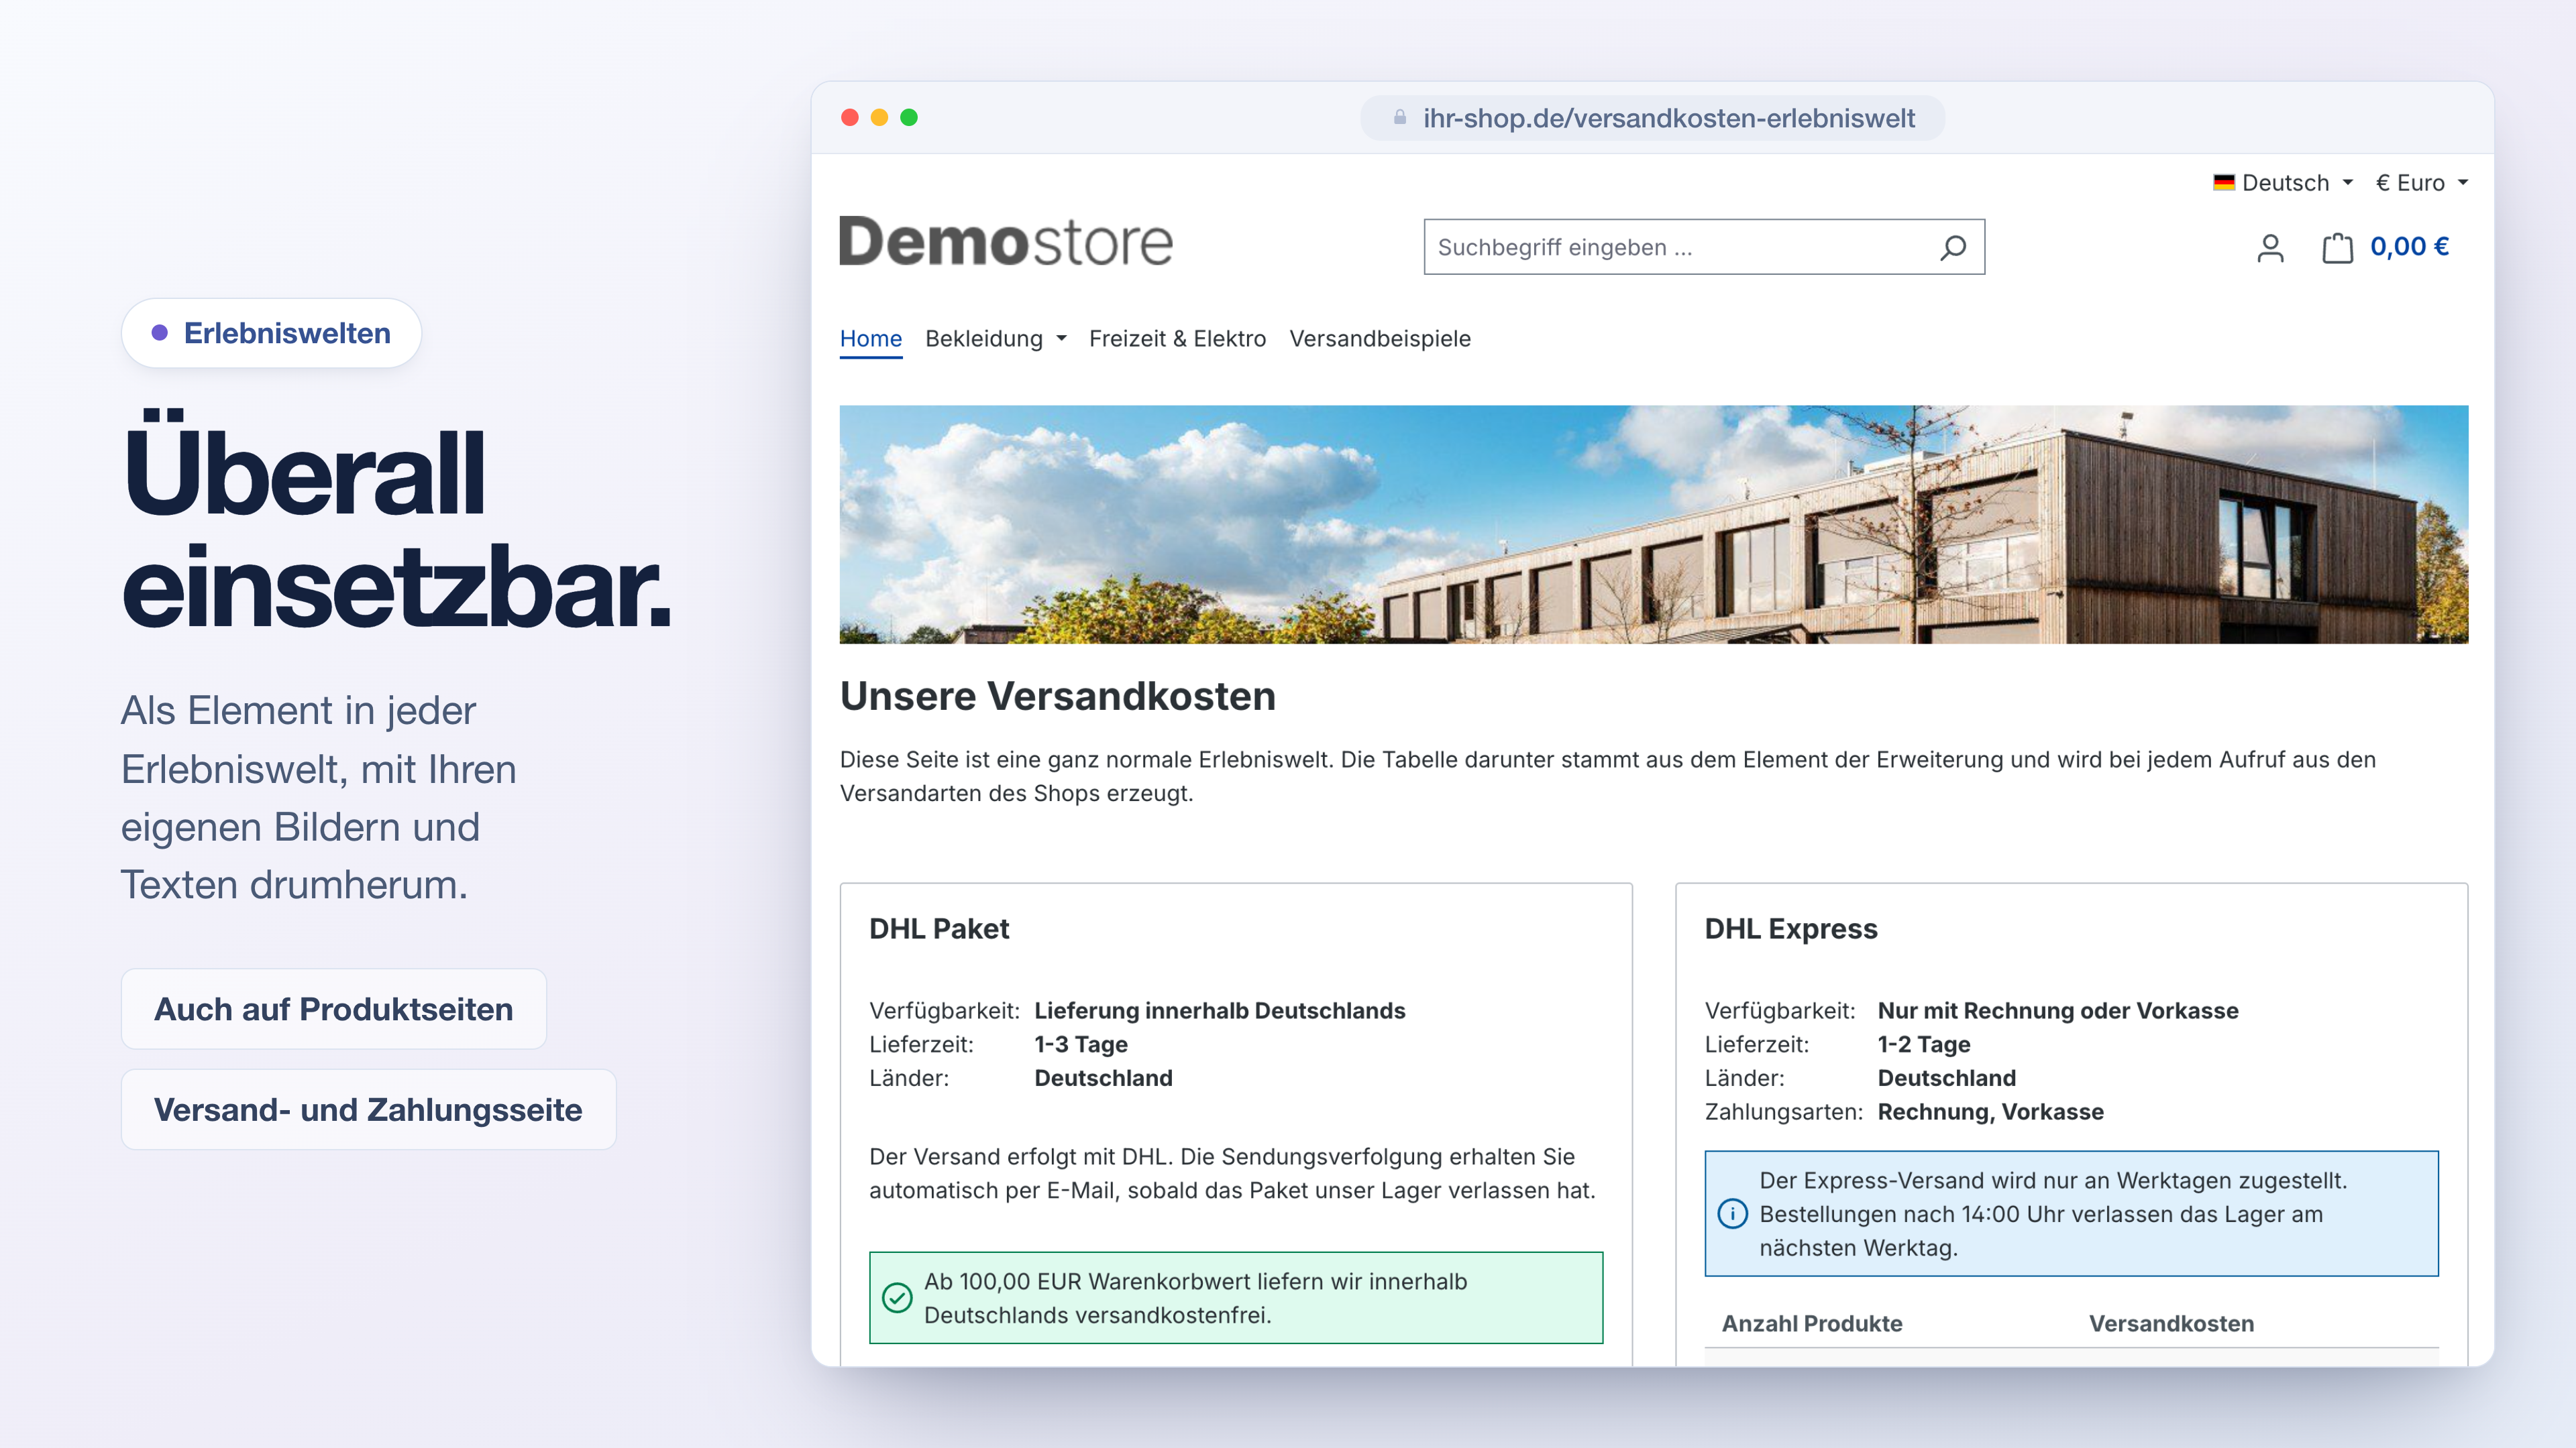
Task: Click the browser URL address bar
Action: (1652, 118)
